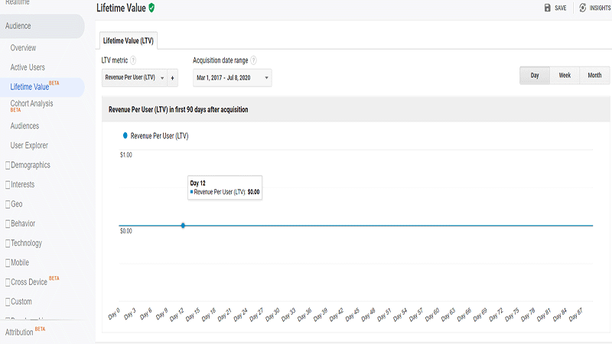Click the INSIGHTS label

pos(600,8)
